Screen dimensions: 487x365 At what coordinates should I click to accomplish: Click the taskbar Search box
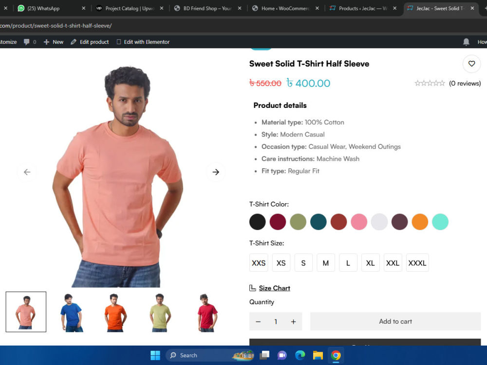(x=210, y=355)
